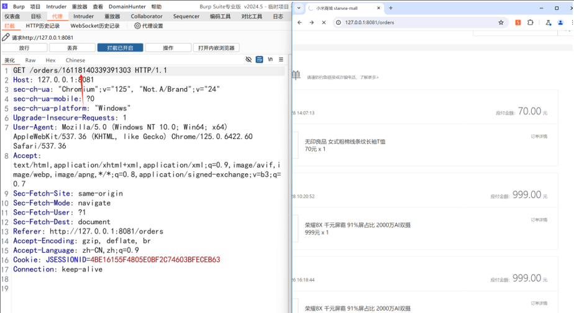Image resolution: width=574 pixels, height=313 pixels.
Task: Expand Chrome tab search dropdown
Action: click(x=299, y=7)
